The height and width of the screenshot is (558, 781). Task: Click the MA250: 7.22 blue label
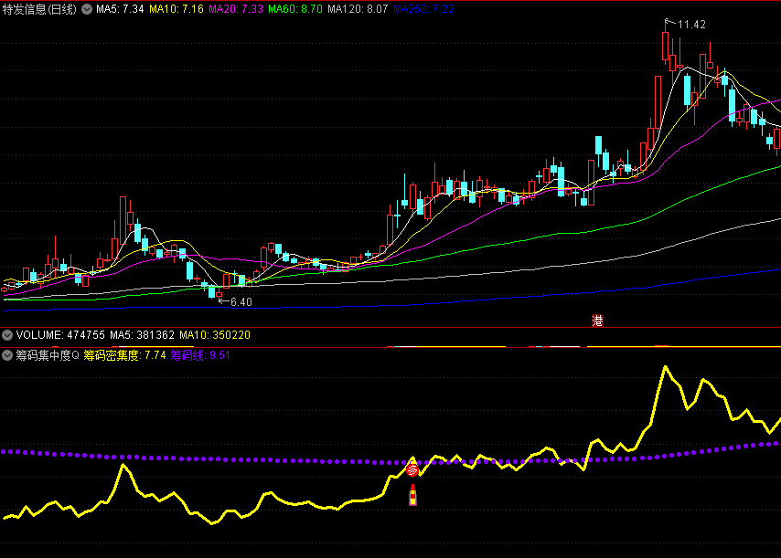click(x=423, y=9)
